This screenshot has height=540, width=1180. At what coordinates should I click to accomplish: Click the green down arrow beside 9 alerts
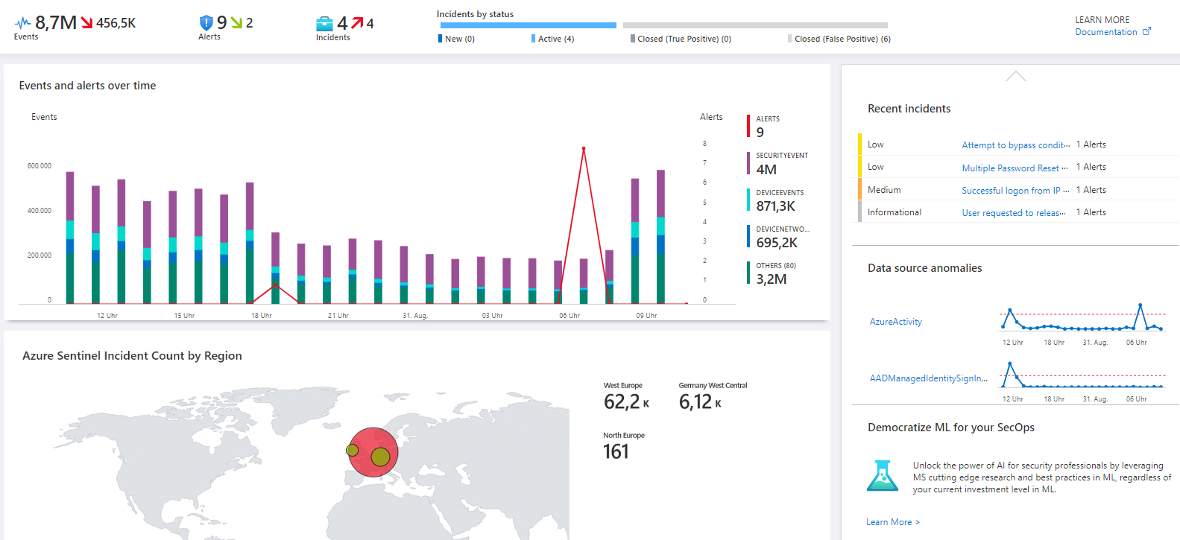point(236,23)
